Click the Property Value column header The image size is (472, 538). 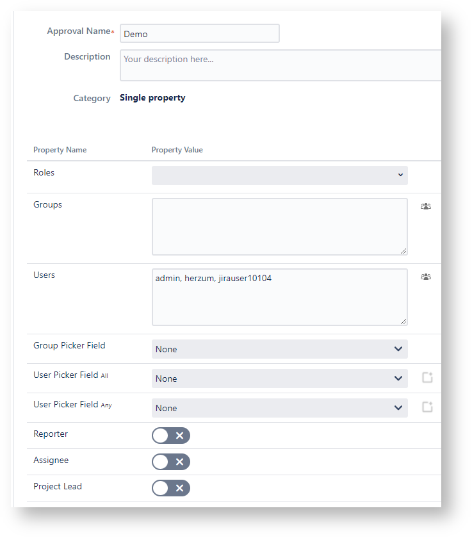coord(177,150)
